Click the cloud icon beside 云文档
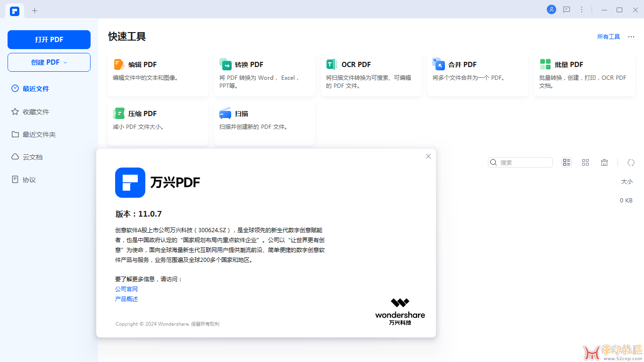 15,157
